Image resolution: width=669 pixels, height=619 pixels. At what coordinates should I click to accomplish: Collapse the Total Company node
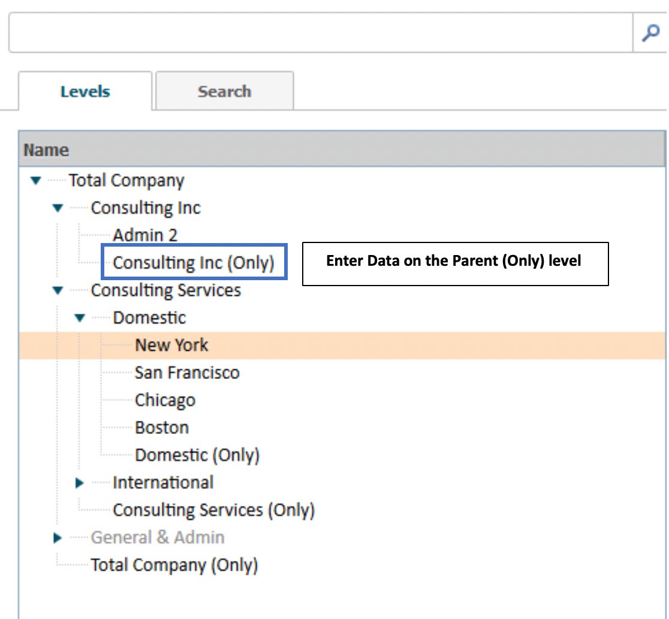coord(36,181)
